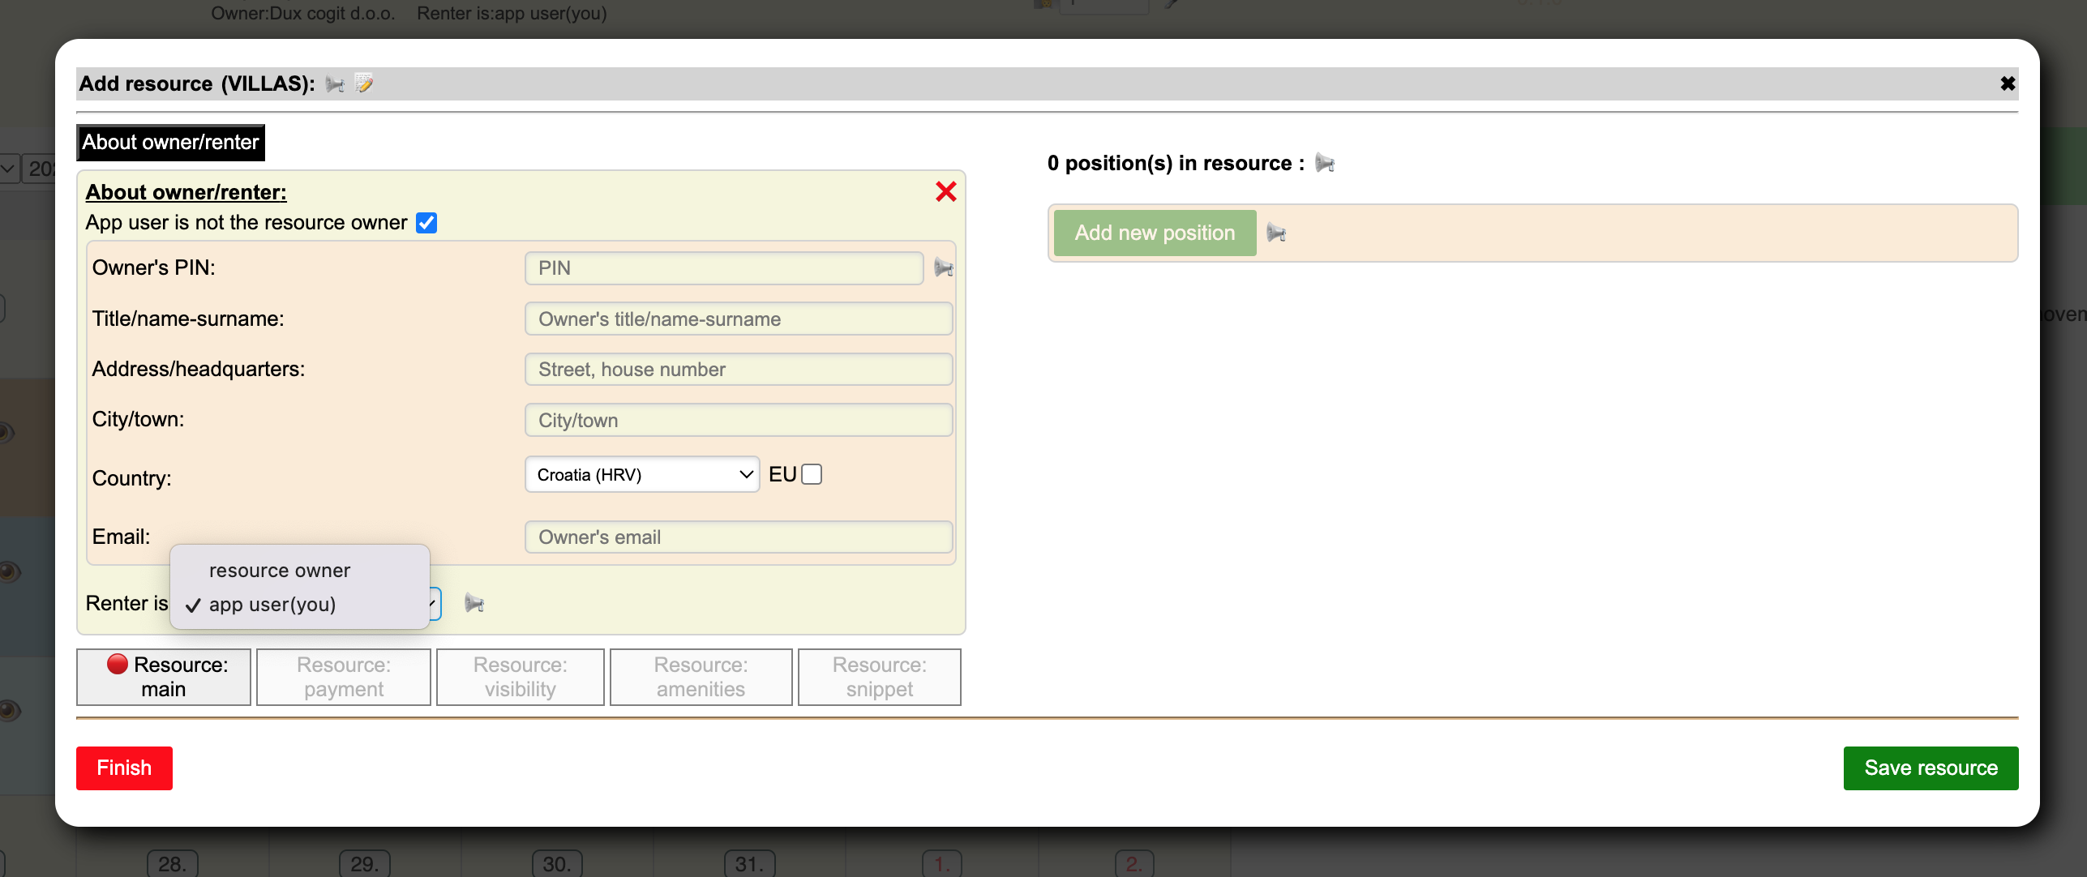The height and width of the screenshot is (877, 2087).
Task: Switch to Resource: payment tab
Action: pyautogui.click(x=344, y=677)
